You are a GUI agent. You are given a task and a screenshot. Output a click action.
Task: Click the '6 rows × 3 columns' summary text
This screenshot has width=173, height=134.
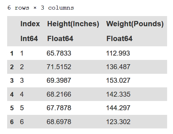(41, 8)
